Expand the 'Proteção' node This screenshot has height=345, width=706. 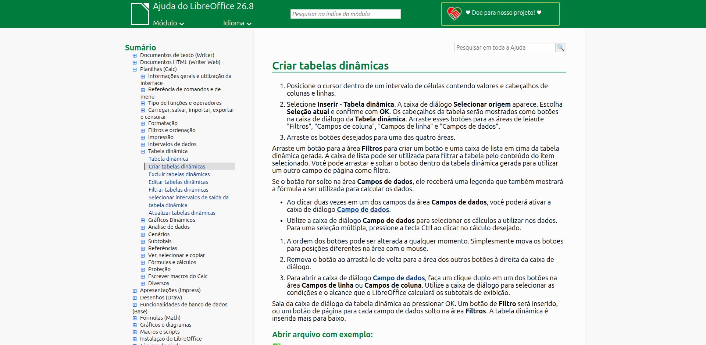click(143, 270)
